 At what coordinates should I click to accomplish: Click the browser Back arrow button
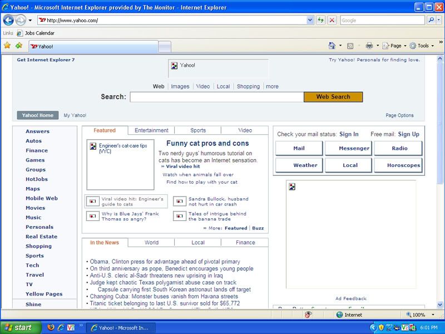click(9, 20)
